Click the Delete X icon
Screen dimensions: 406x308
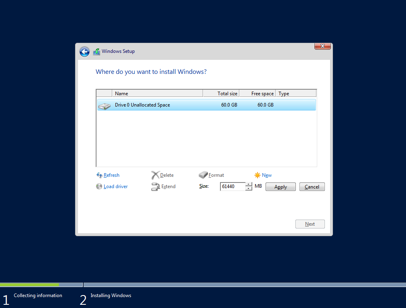click(155, 175)
